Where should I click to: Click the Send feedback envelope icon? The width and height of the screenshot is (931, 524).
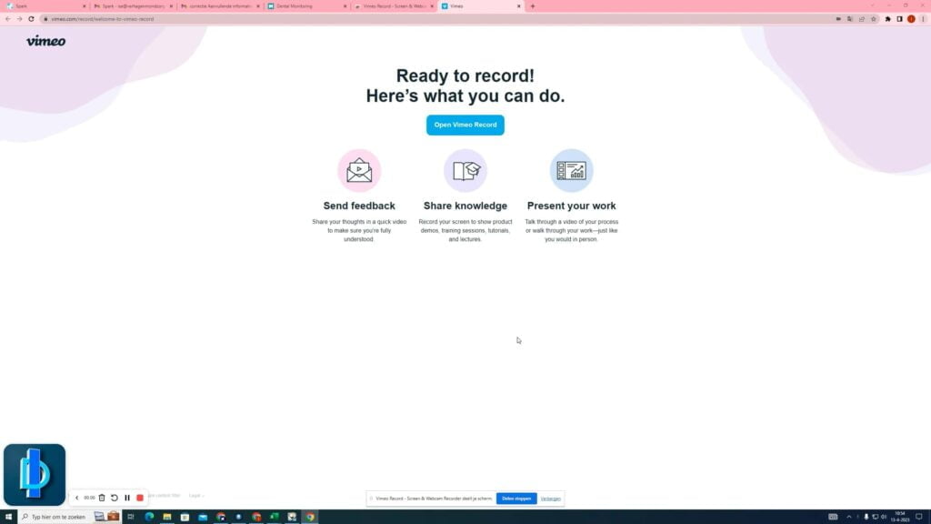tap(359, 171)
